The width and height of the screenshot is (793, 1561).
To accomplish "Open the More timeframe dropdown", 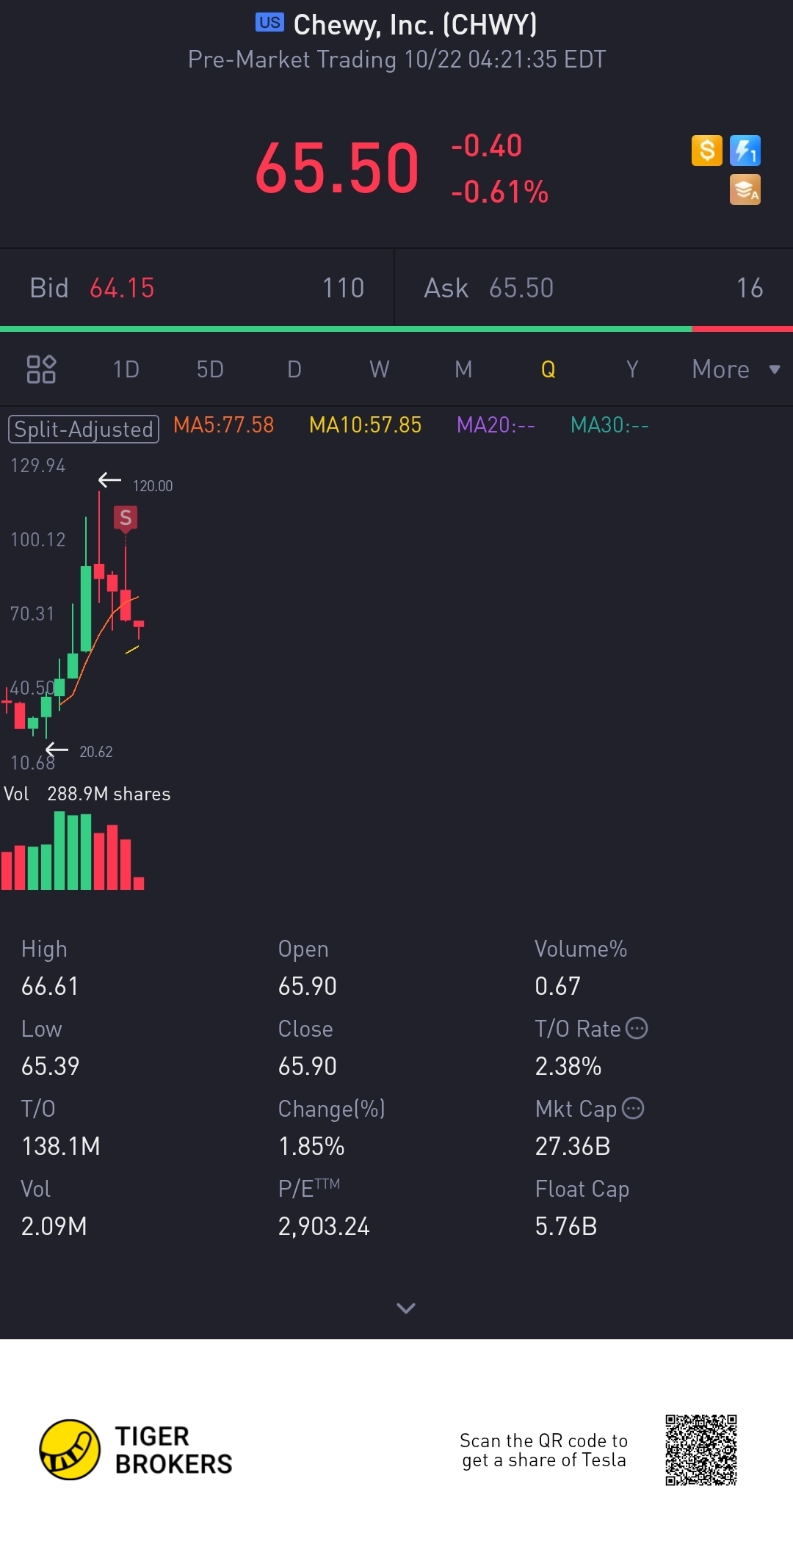I will (x=736, y=369).
